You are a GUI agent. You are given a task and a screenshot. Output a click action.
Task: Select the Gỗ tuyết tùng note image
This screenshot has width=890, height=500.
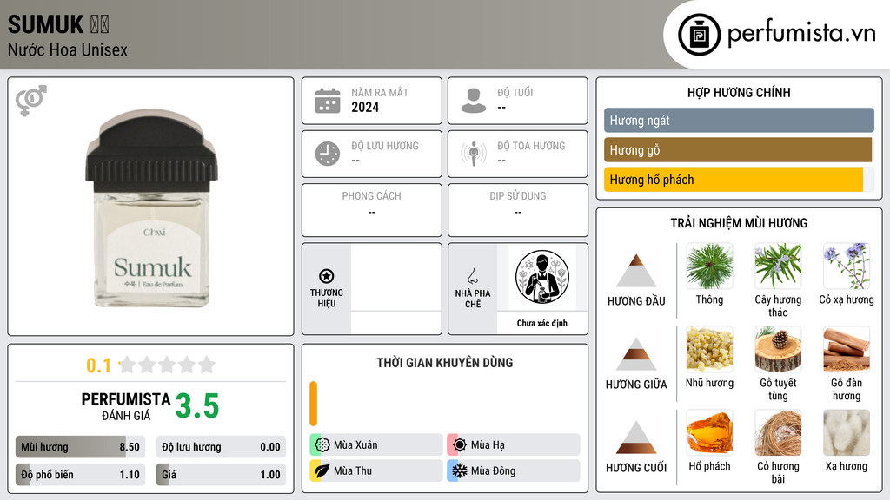tap(778, 350)
